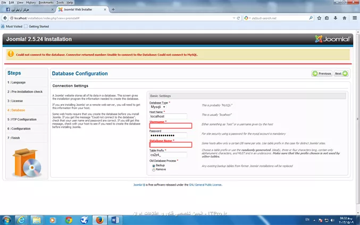The image size is (360, 225).
Task: Open the Bookmarks menu
Action: point(46,3)
